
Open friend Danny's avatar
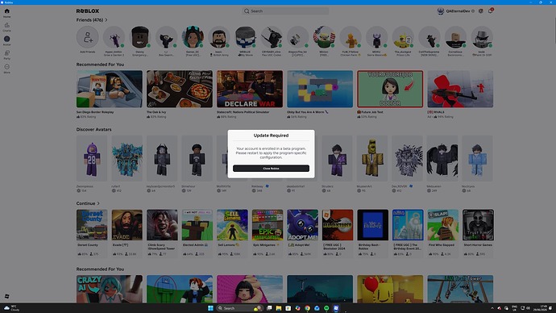pyautogui.click(x=140, y=37)
